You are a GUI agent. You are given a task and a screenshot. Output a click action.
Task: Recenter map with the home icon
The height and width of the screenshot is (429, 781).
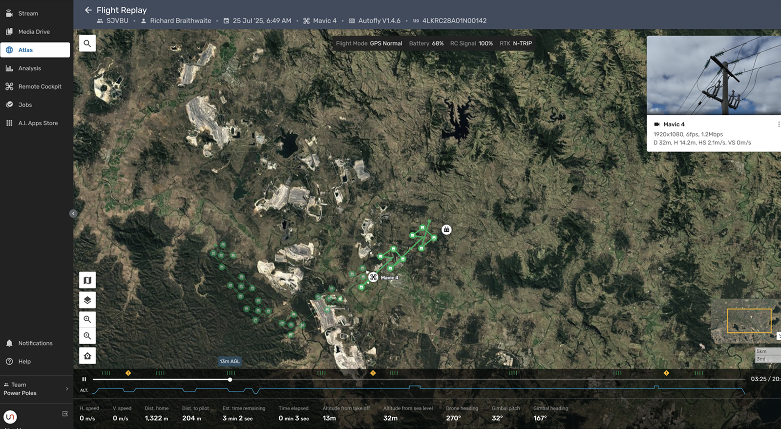[x=87, y=356]
